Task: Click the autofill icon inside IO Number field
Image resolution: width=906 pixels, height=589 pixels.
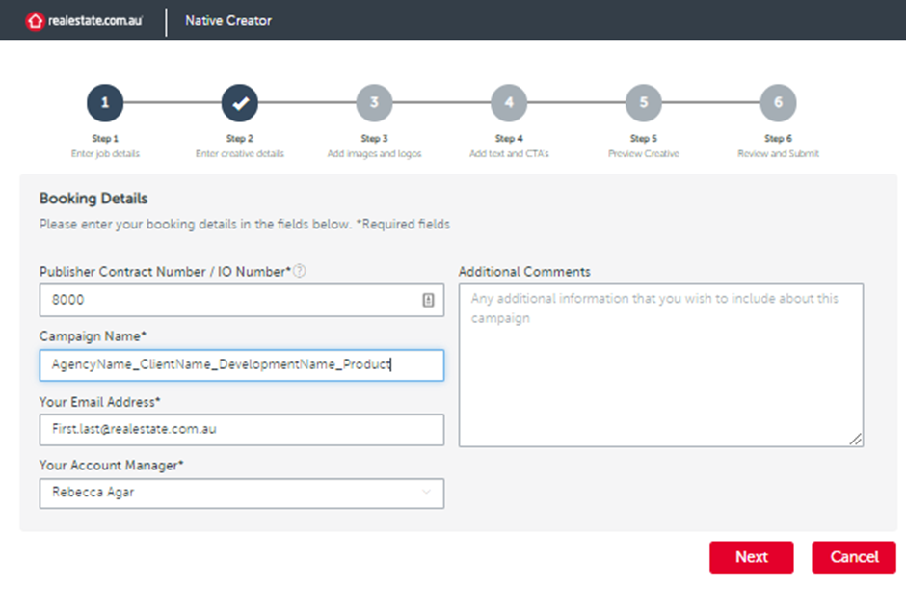Action: coord(428,300)
